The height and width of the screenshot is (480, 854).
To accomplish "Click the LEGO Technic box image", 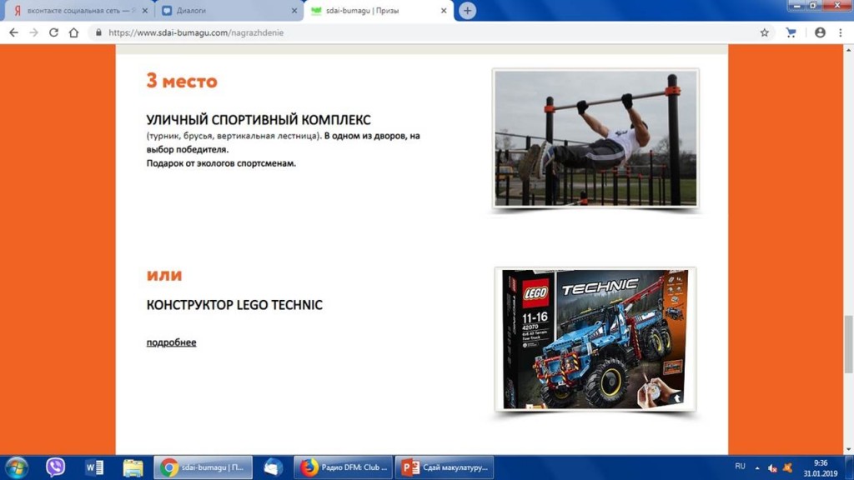I will point(595,339).
